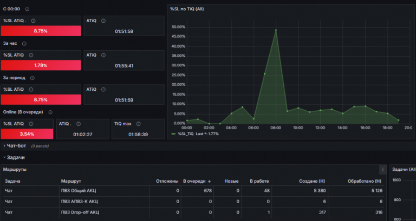416x221 pixels.
Task: Click info icon on the ATiQ 01:02:27 panel
Action: tap(79, 124)
